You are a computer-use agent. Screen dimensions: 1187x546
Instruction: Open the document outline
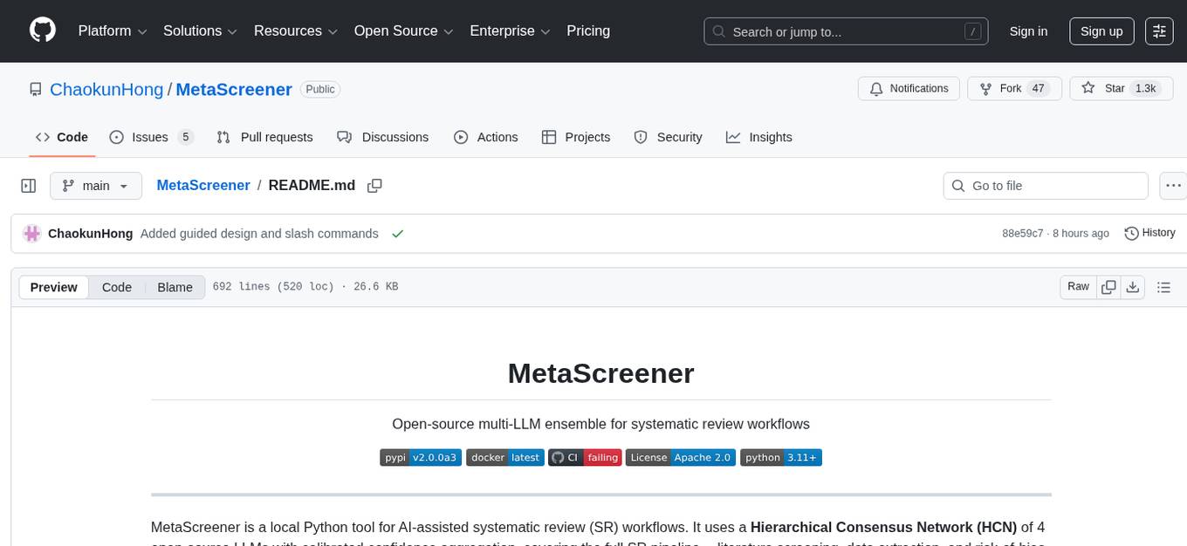(x=1164, y=286)
